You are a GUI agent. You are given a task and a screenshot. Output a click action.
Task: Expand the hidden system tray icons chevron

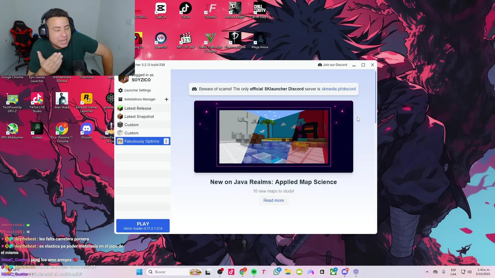(x=427, y=272)
